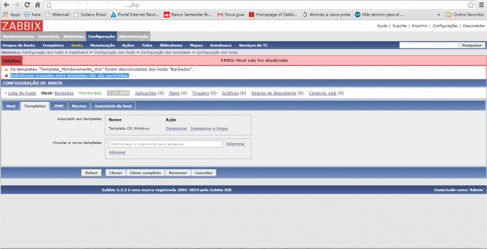Click Selecionar templates link
Viewport: 487px width, 249px height.
click(x=236, y=144)
